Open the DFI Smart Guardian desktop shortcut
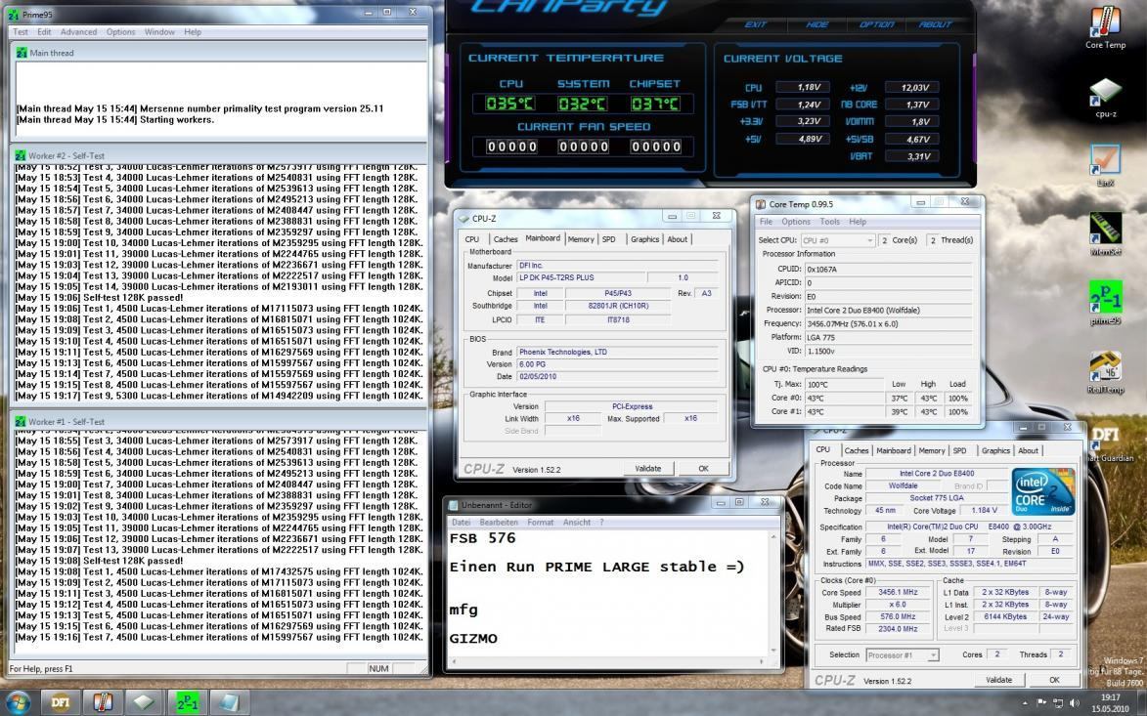The height and width of the screenshot is (716, 1147). point(1108,442)
